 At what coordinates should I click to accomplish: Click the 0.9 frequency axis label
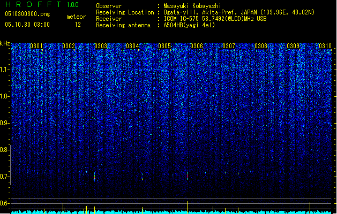(x=5, y=123)
